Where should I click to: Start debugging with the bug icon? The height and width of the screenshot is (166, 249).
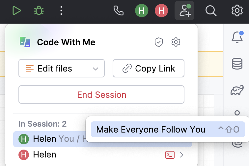point(39,11)
